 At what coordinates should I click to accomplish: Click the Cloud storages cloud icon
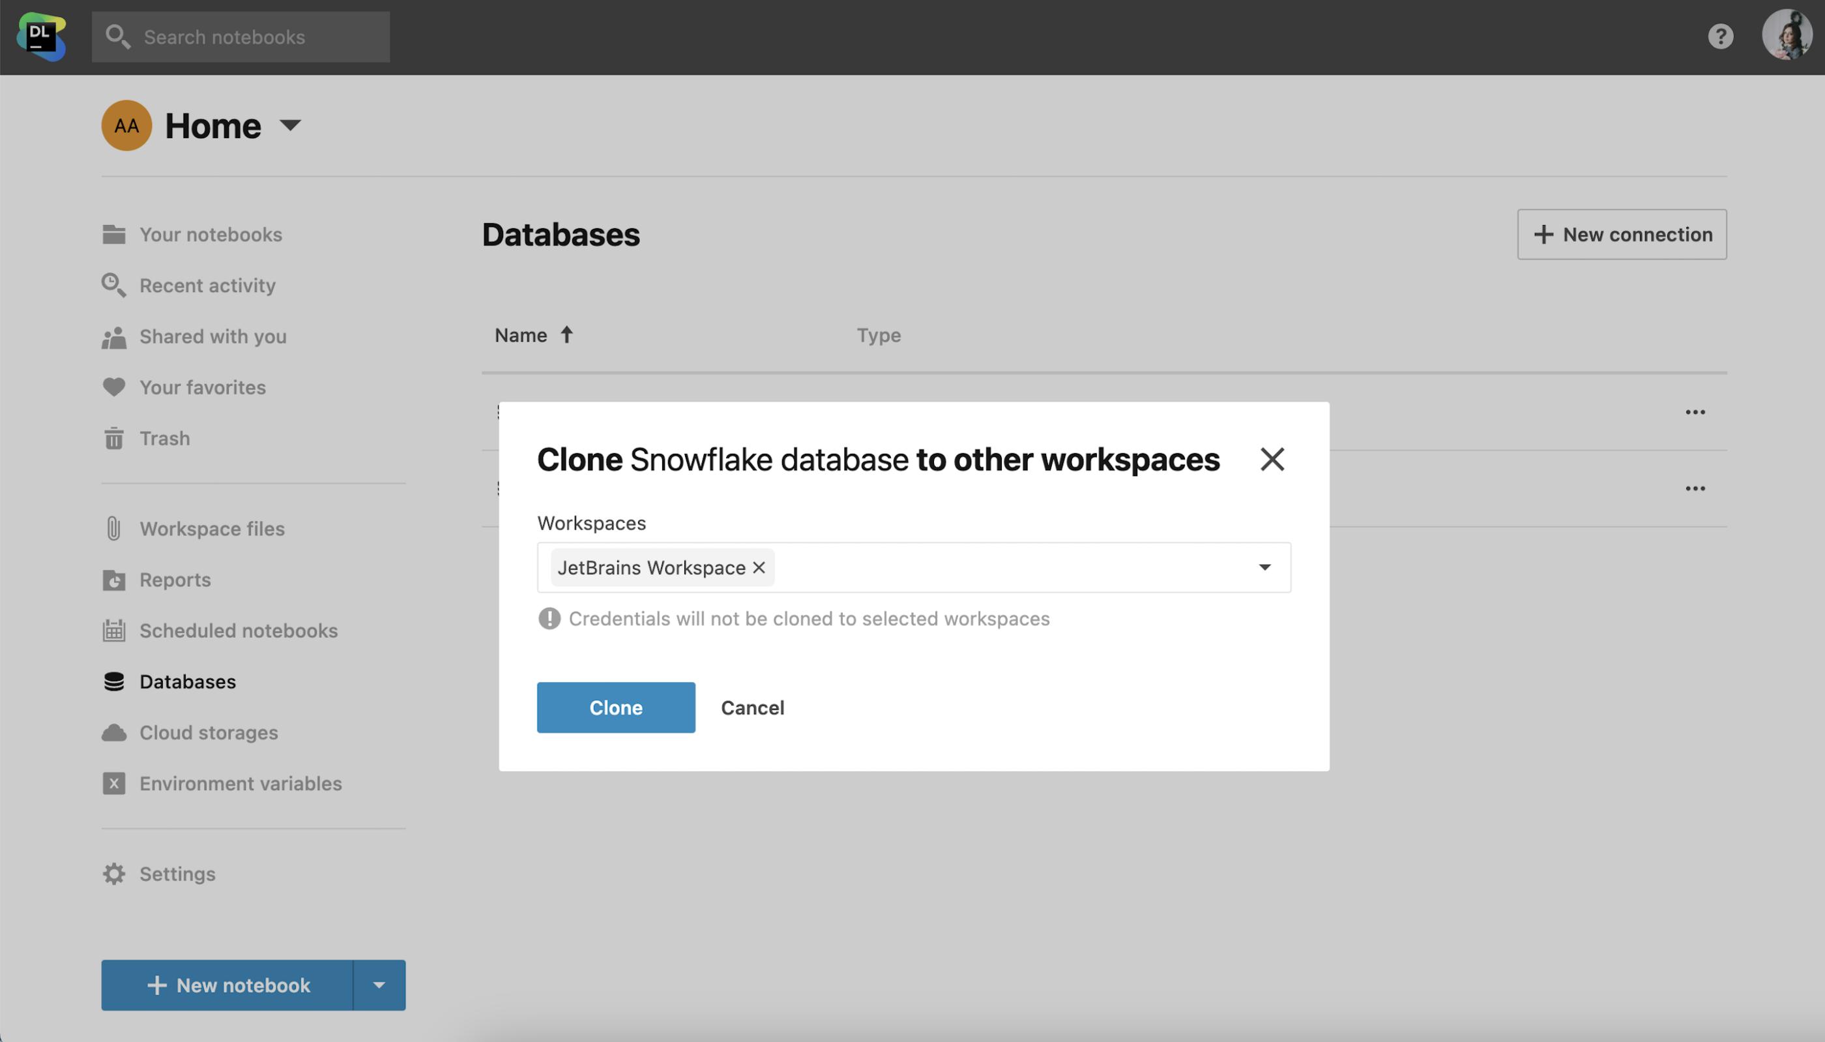(113, 733)
